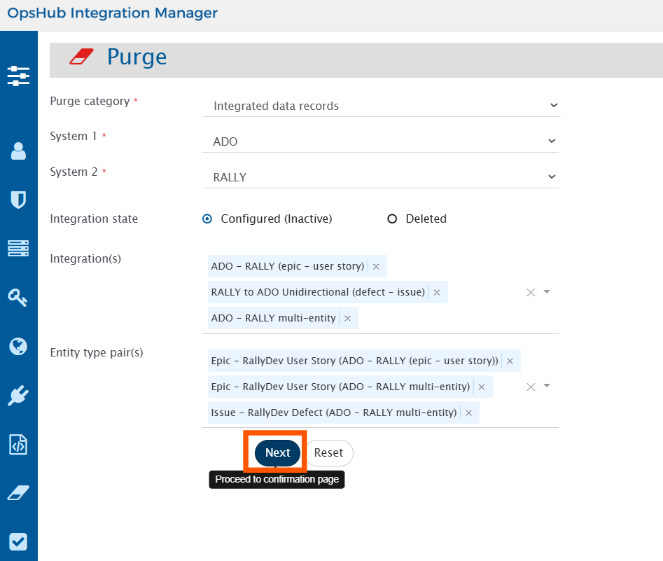Viewport: 663px width, 561px height.
Task: Open the System 1 dropdown
Action: tap(552, 141)
